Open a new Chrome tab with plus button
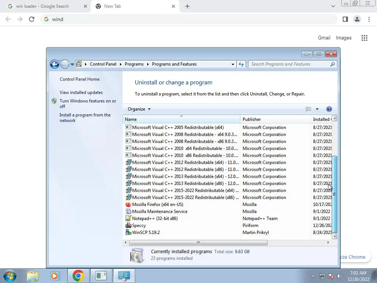 [x=187, y=6]
